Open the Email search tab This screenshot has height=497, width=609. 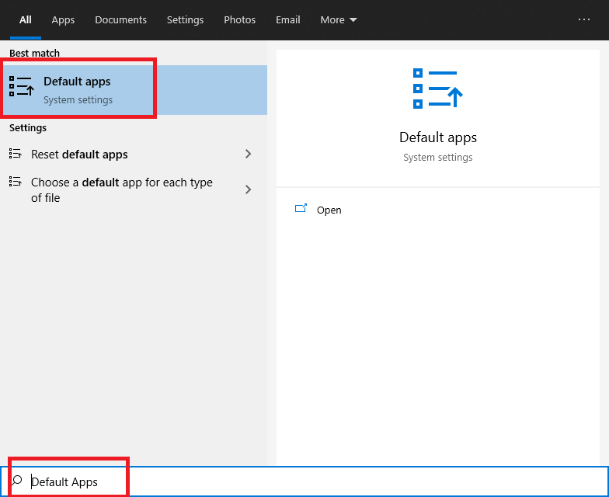287,20
